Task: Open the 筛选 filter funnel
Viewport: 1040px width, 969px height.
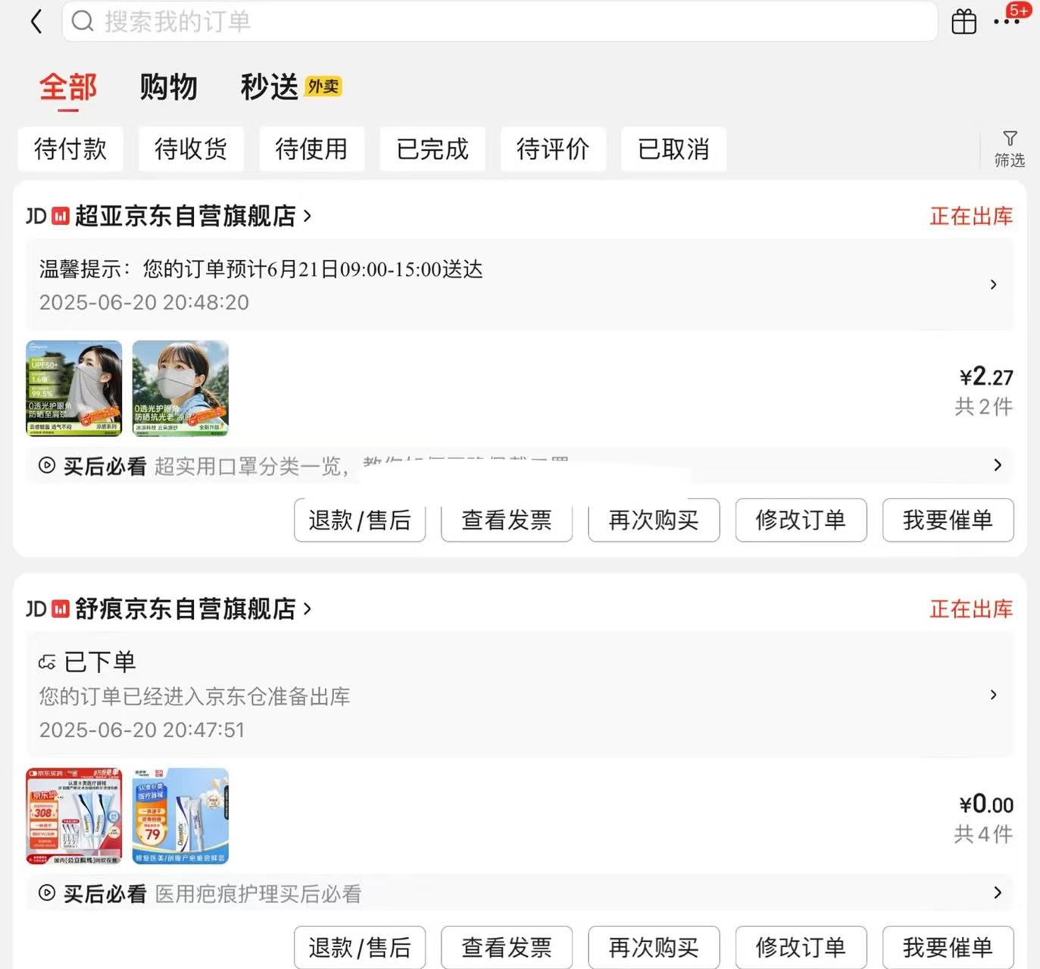Action: pos(1009,148)
